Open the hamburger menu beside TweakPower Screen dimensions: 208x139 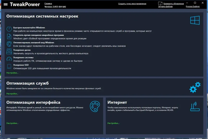(x=5, y=4)
